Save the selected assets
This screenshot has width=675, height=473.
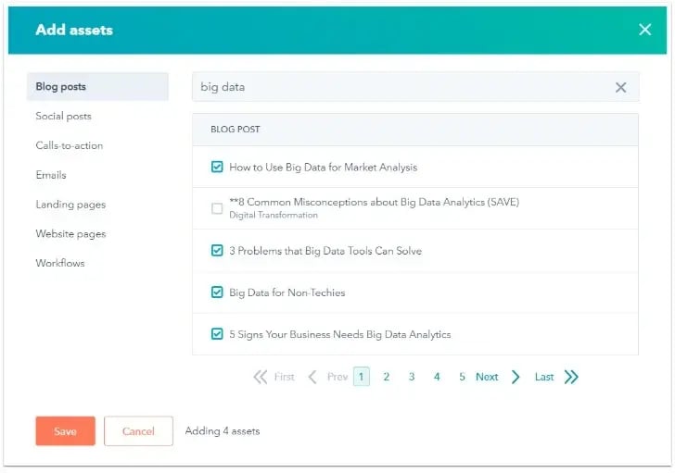tap(66, 431)
